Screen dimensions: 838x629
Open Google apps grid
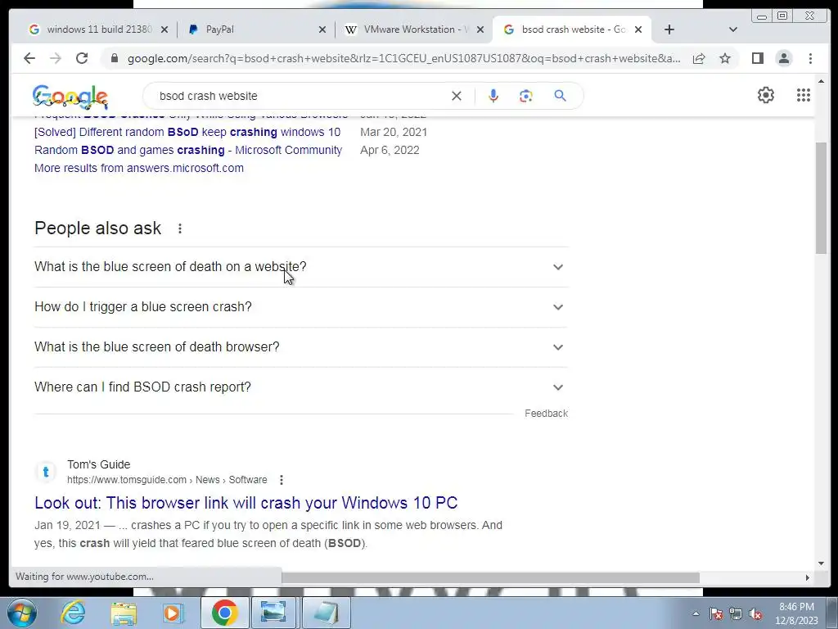coord(804,95)
